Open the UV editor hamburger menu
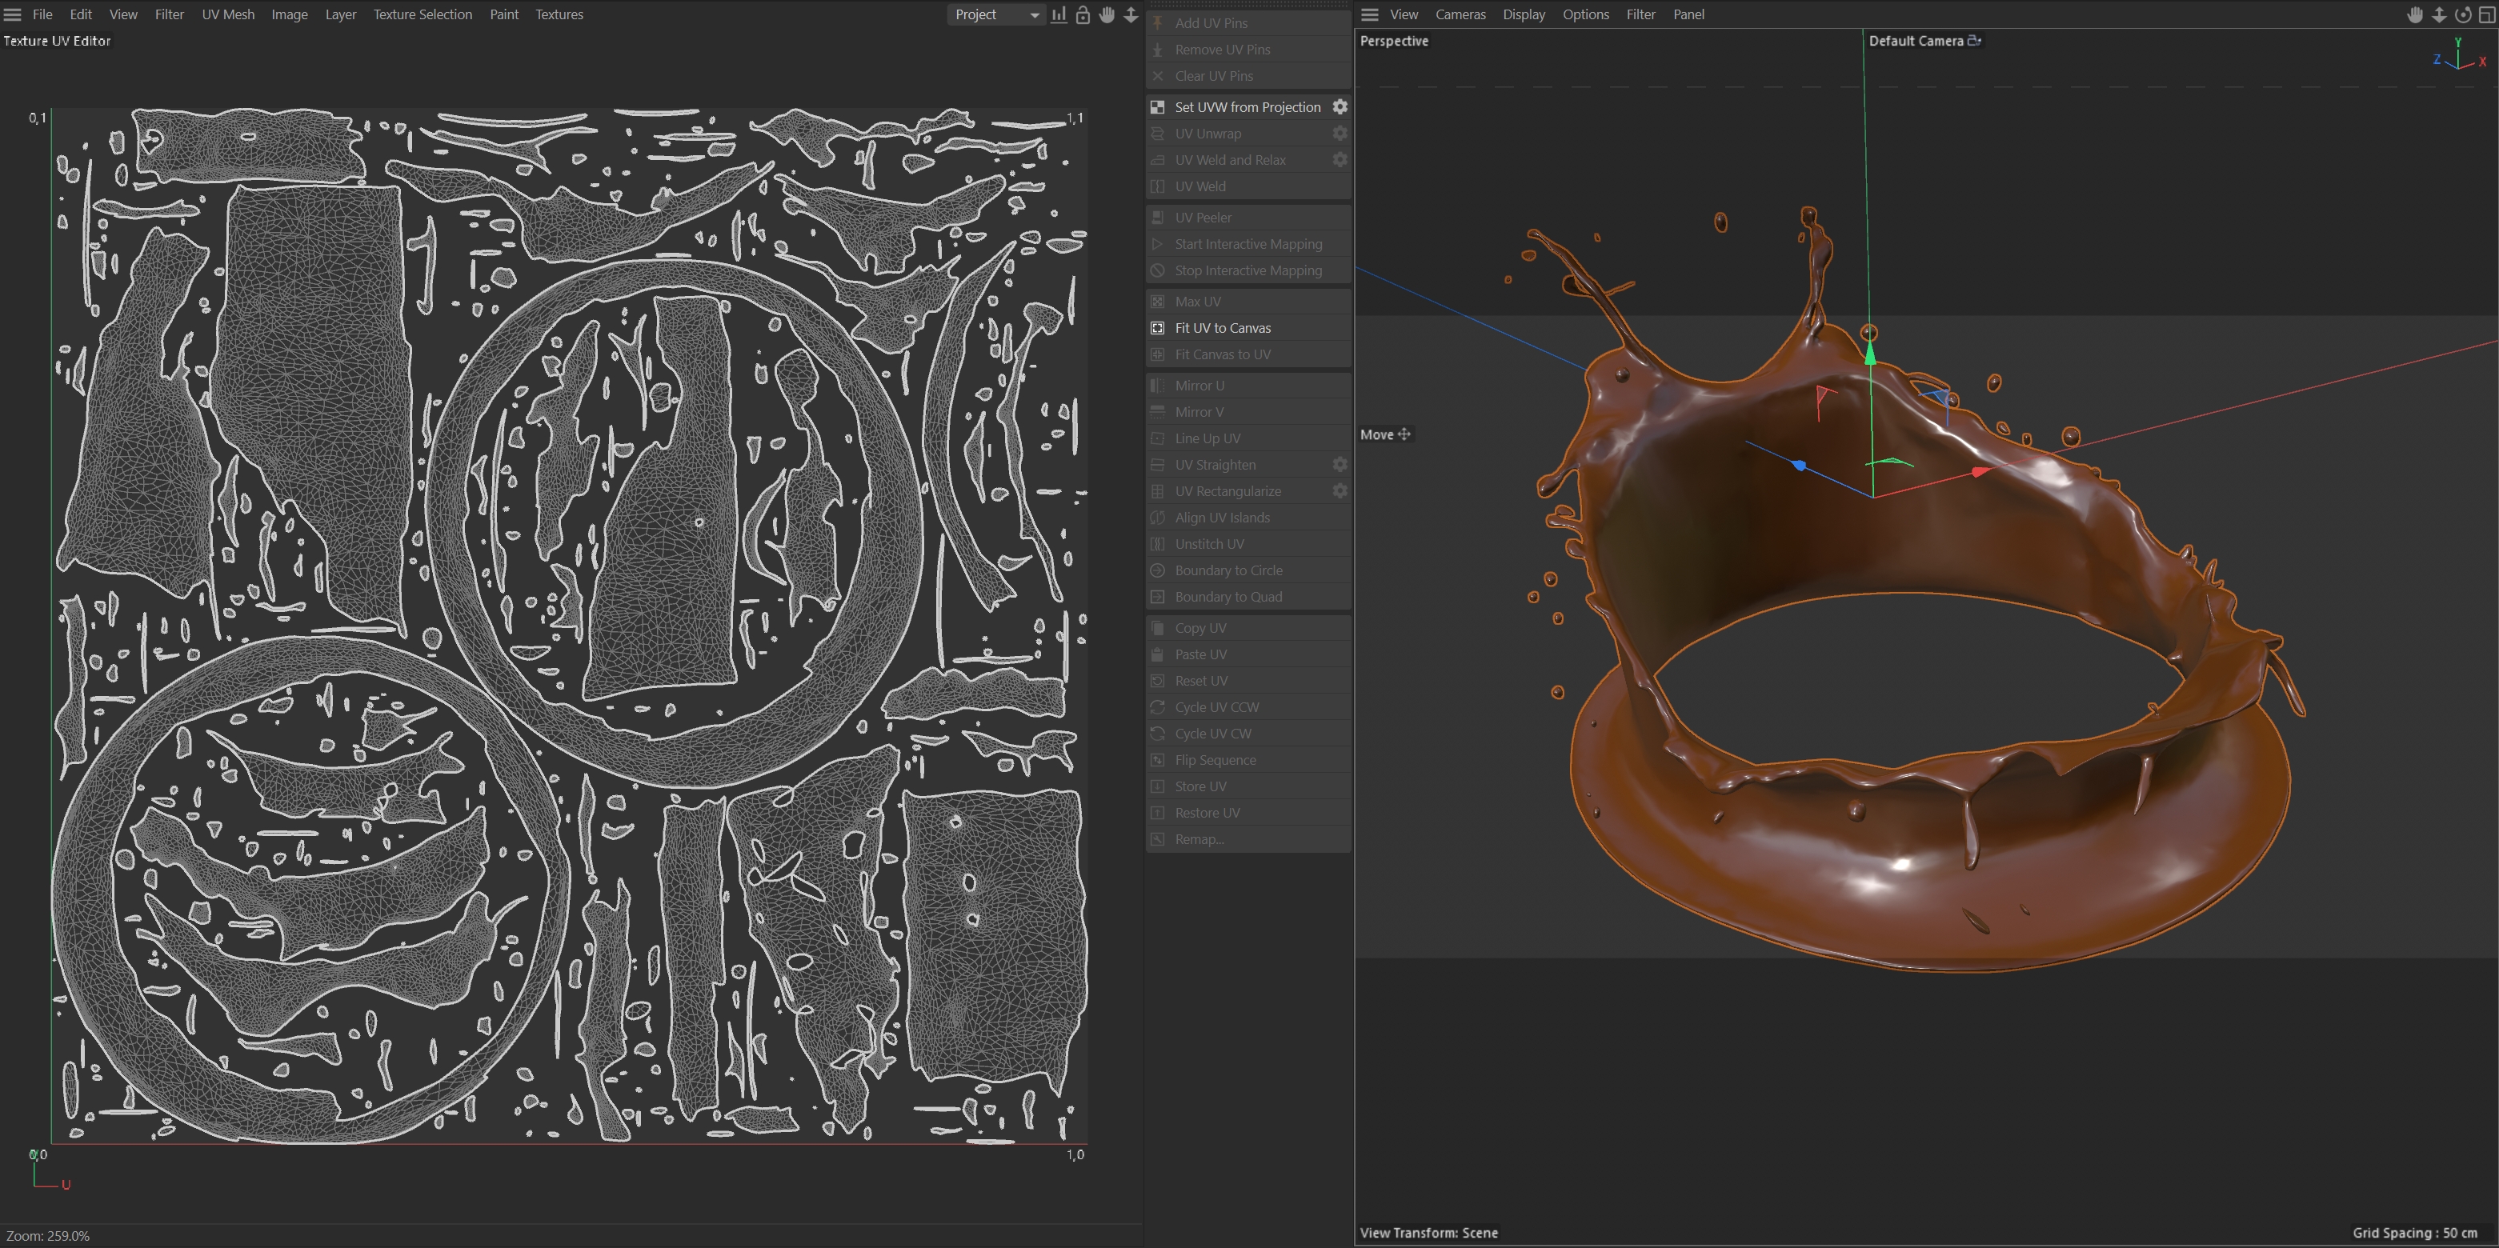The height and width of the screenshot is (1248, 2499). coord(13,14)
